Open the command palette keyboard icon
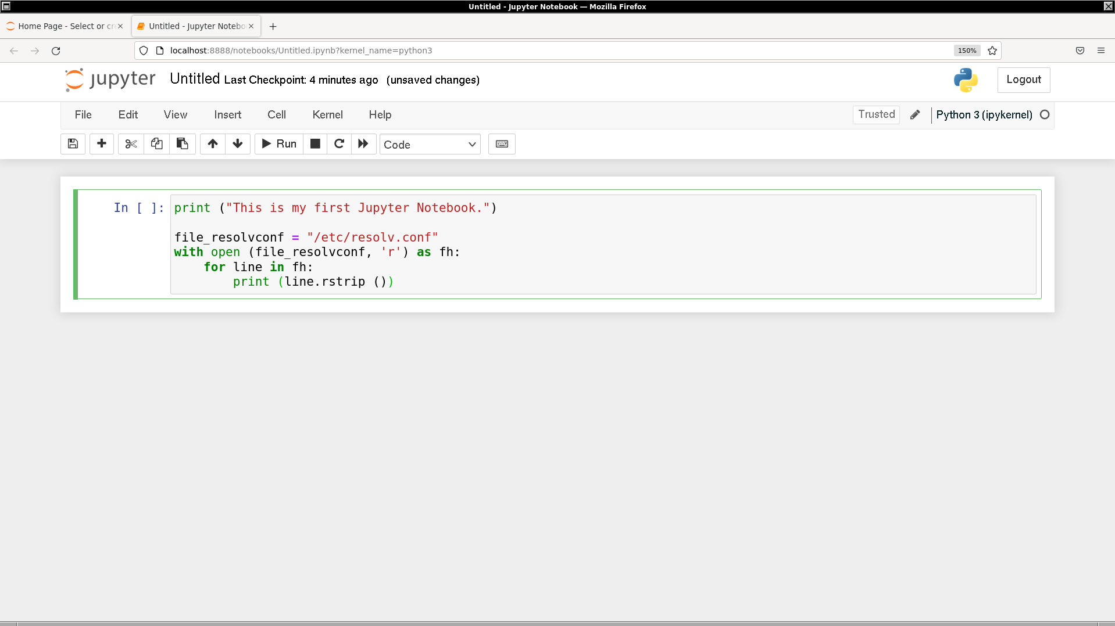Viewport: 1115px width, 626px height. click(x=502, y=144)
